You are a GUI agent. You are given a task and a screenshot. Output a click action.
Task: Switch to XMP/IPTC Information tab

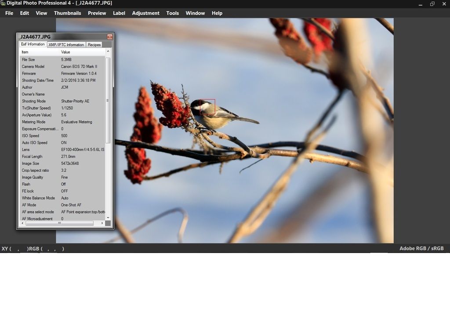[x=66, y=45]
